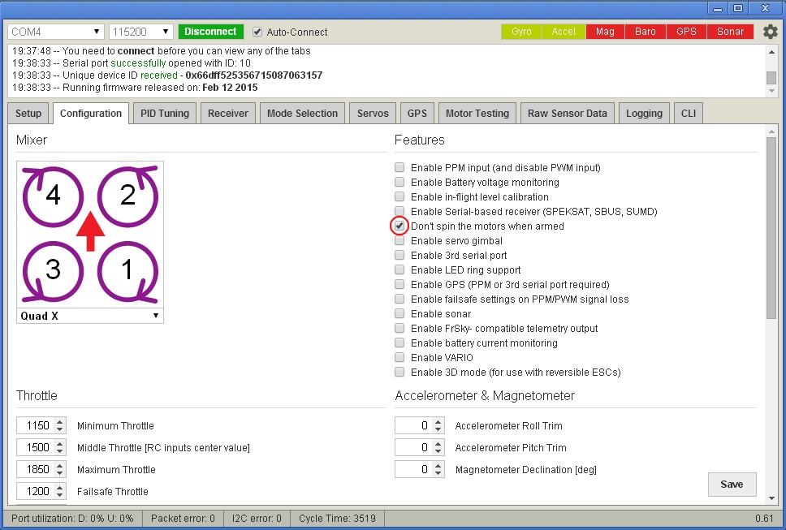Click the Baro sensor indicator

point(646,32)
